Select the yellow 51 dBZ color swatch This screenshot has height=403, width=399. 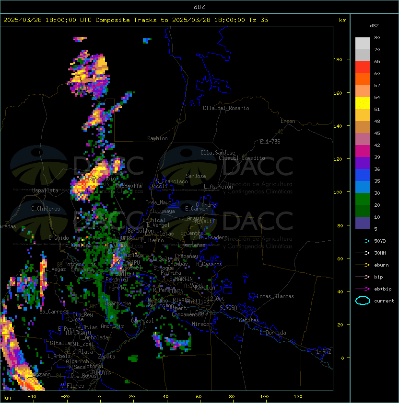[x=363, y=103]
